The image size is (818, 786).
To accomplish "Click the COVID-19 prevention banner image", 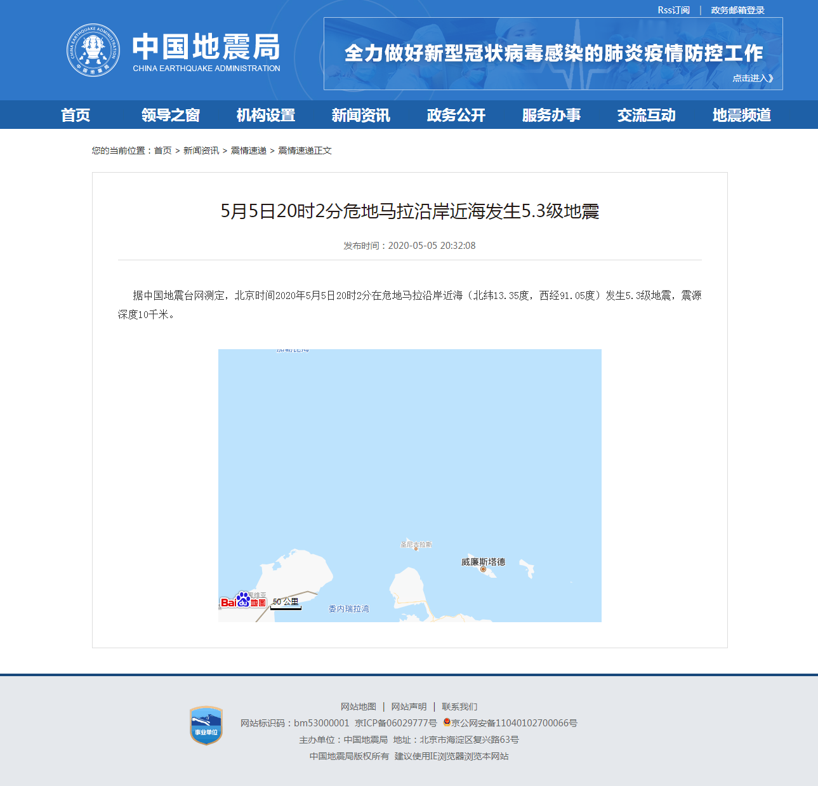I will 553,53.
